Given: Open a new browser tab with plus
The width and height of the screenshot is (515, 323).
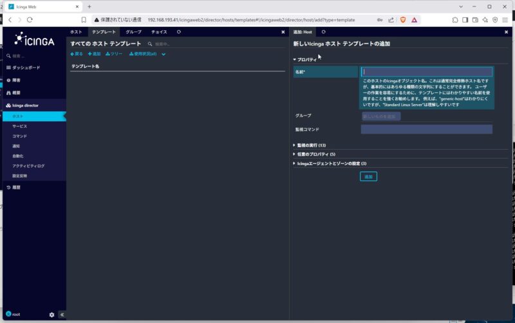Looking at the screenshot, I should click(89, 6).
